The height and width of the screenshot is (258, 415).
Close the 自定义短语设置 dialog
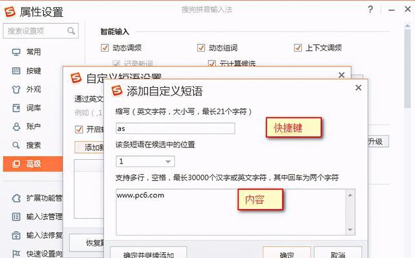click(x=341, y=75)
